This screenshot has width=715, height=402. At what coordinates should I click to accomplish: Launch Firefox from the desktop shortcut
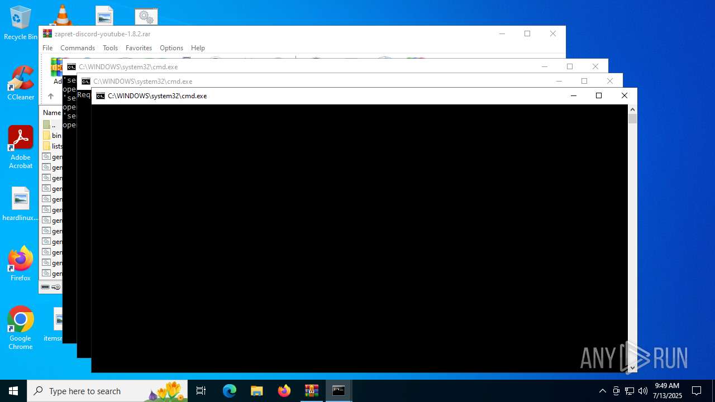[21, 264]
